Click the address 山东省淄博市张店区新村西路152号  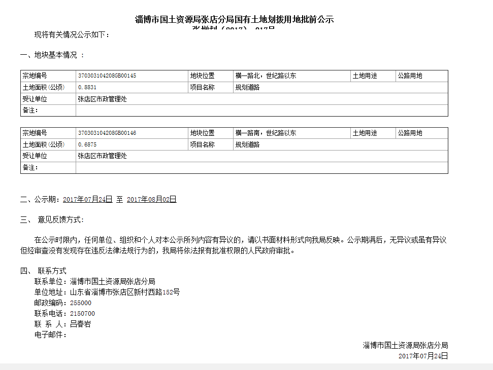click(x=125, y=292)
